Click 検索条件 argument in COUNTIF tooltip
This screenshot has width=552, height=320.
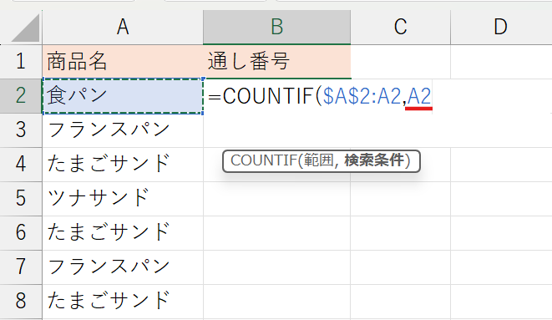[x=374, y=160]
